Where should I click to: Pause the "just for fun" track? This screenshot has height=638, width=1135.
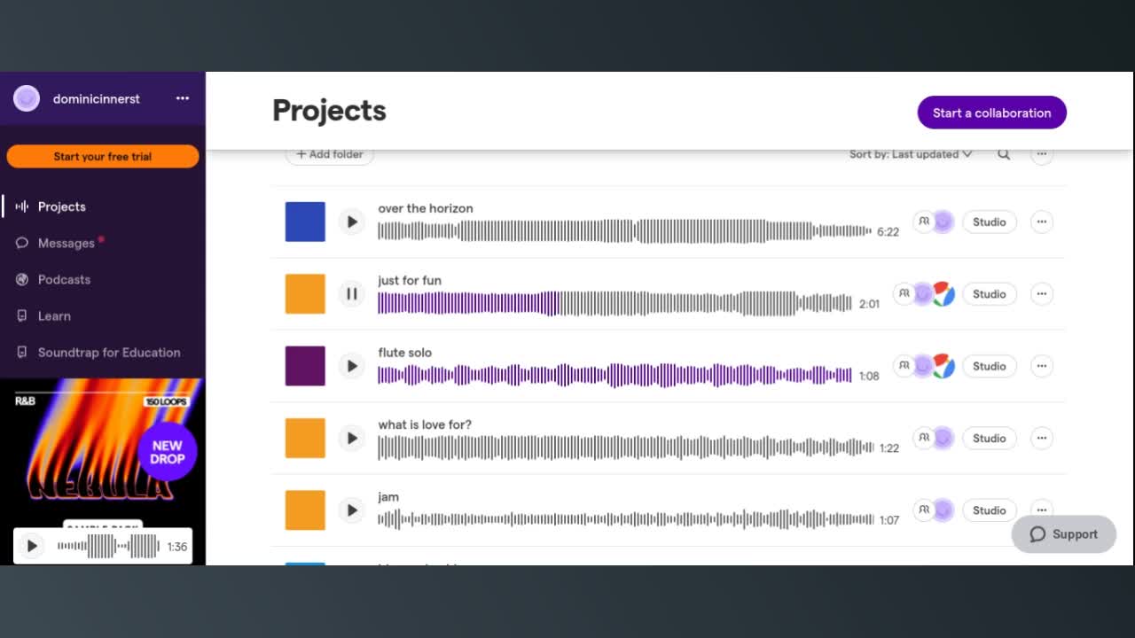(352, 294)
